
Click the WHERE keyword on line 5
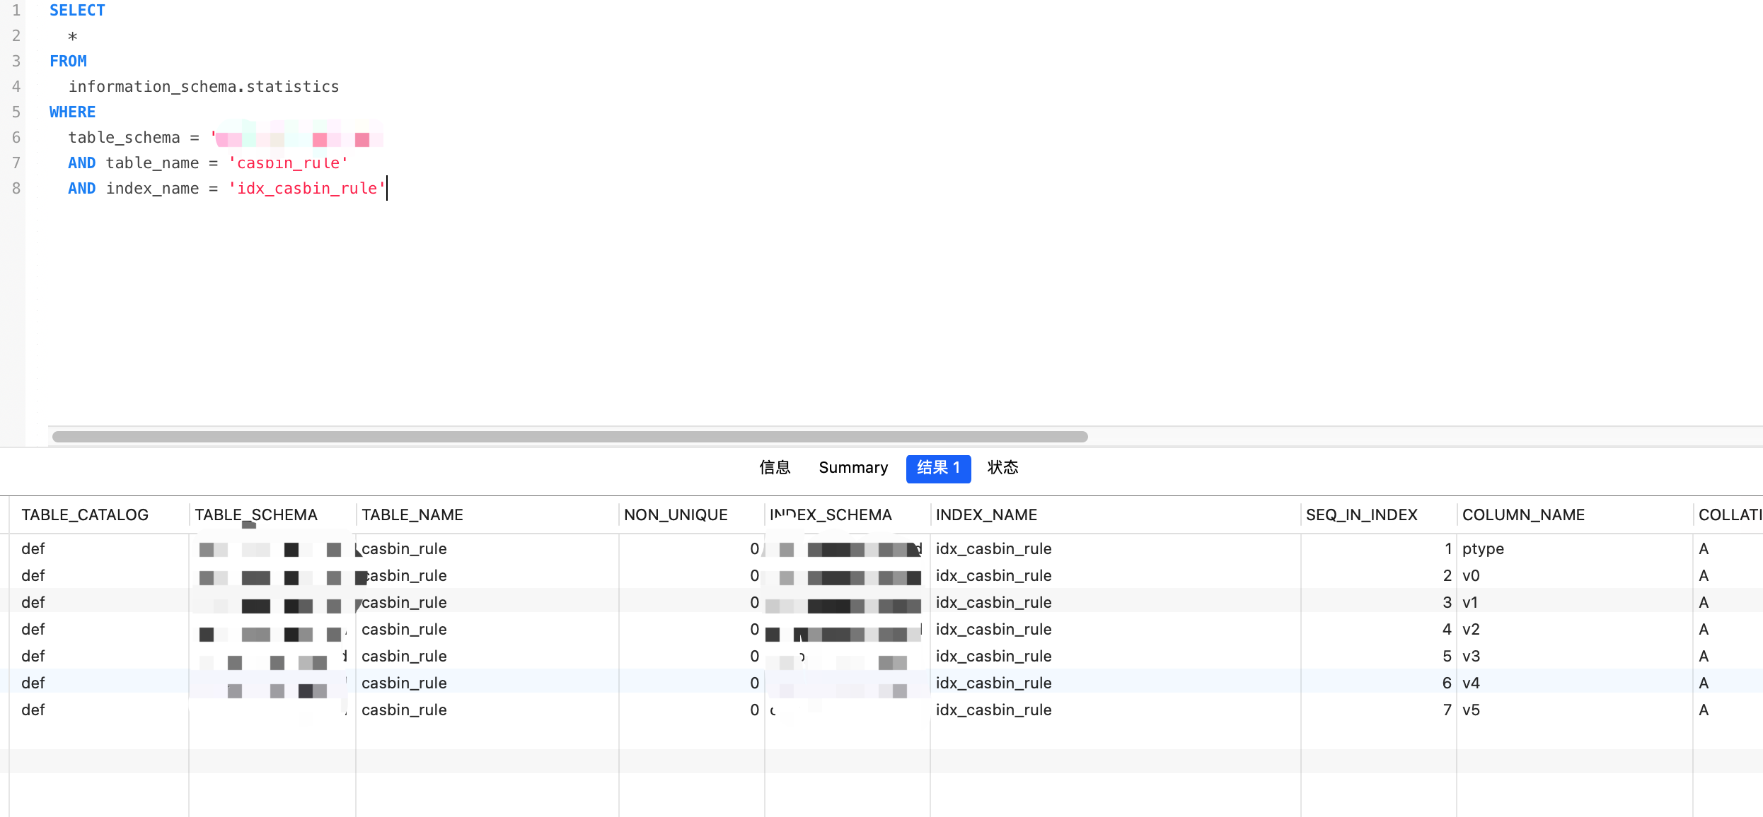(x=72, y=112)
